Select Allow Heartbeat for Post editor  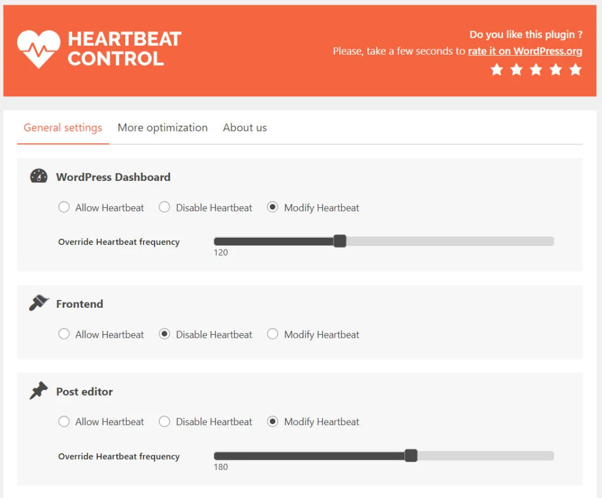coord(64,422)
